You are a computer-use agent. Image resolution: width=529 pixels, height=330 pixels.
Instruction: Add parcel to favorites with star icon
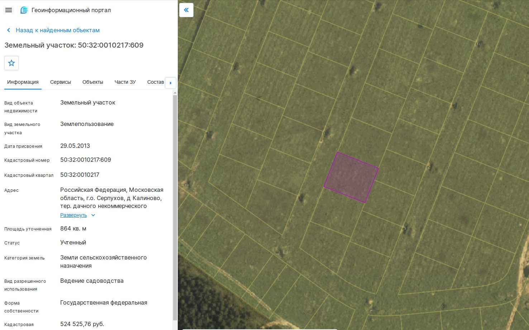tap(11, 63)
